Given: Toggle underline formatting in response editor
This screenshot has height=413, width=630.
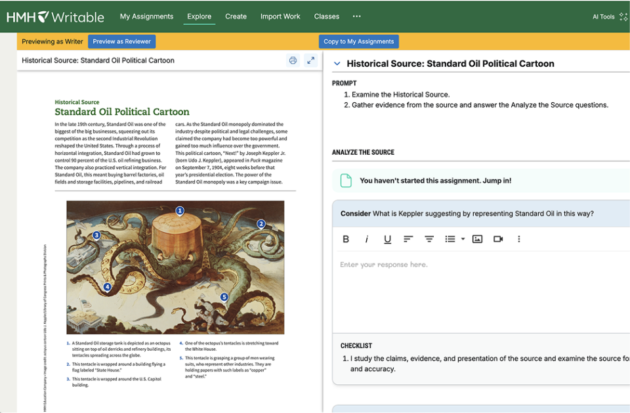Looking at the screenshot, I should point(387,239).
